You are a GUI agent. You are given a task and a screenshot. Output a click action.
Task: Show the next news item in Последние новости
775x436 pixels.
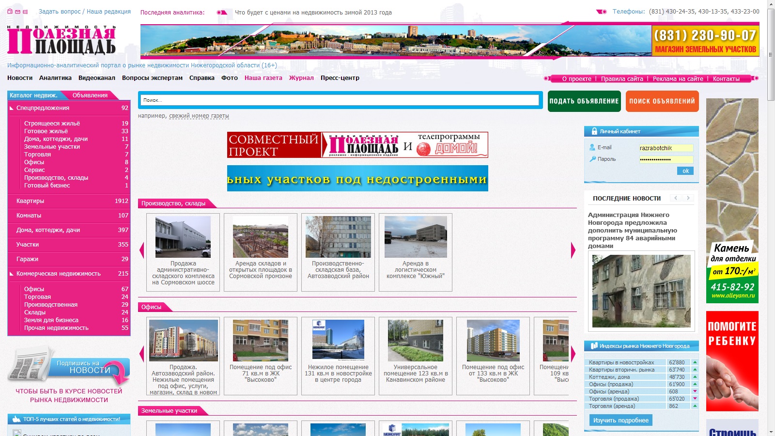click(688, 198)
